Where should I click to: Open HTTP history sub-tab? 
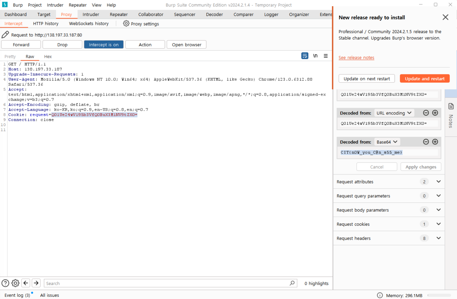[46, 23]
